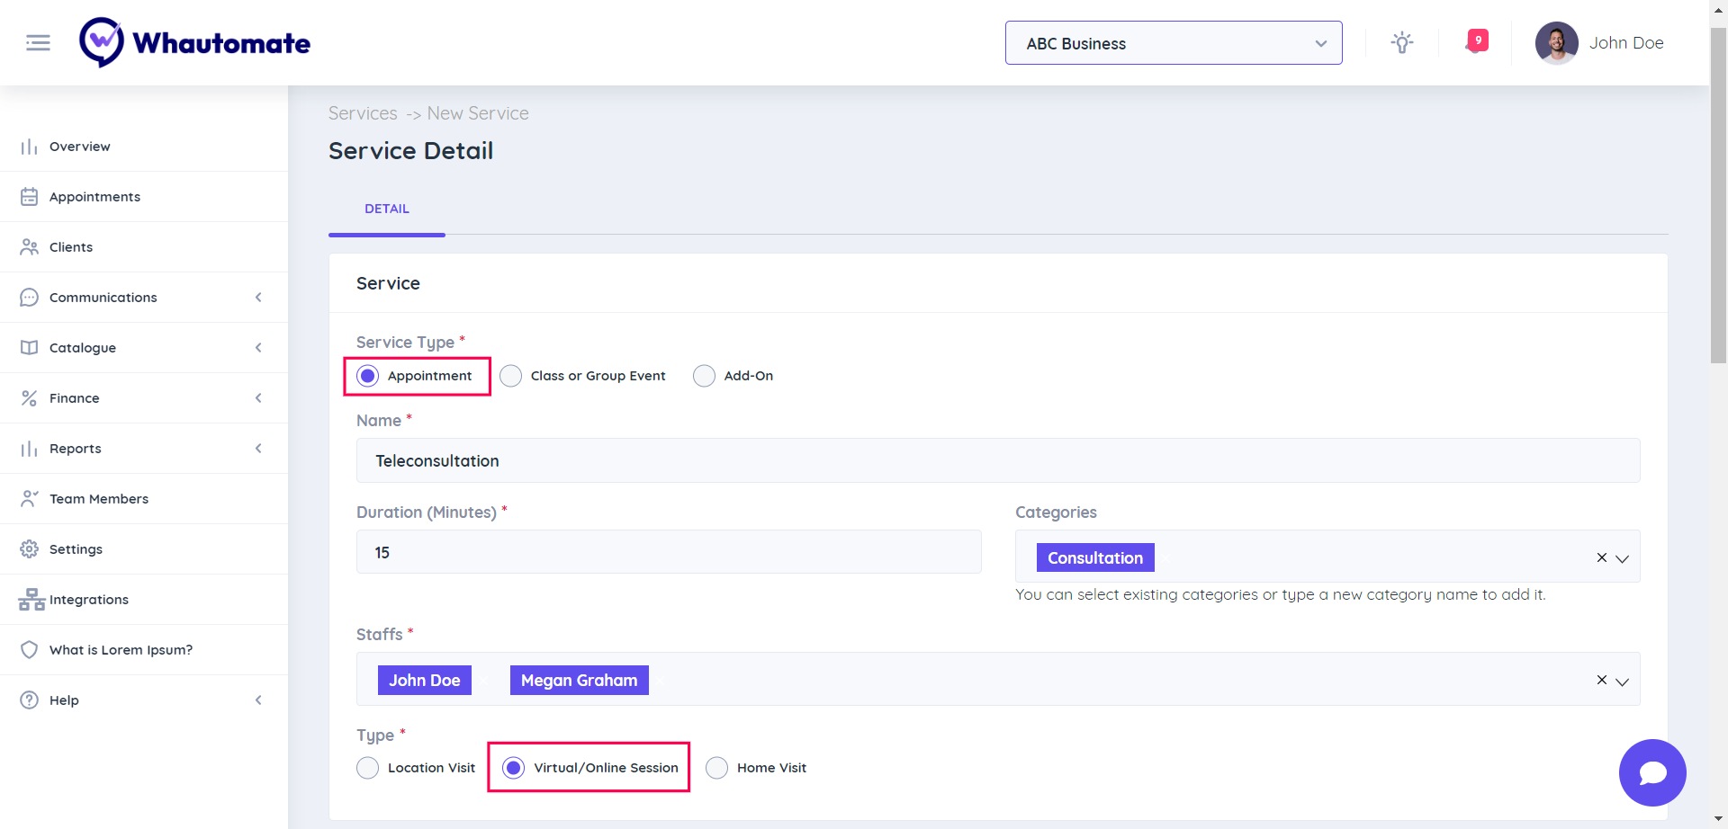Image resolution: width=1728 pixels, height=829 pixels.
Task: Open Settings from the sidebar
Action: [x=76, y=549]
